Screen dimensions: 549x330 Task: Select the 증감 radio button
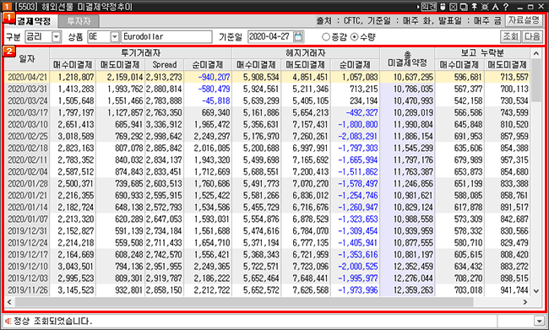[326, 36]
